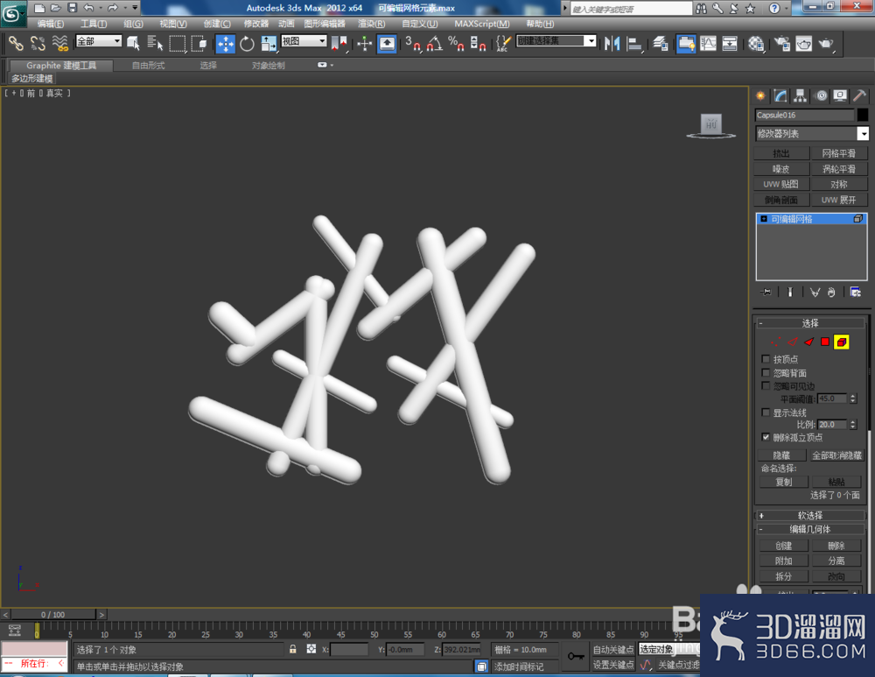Select Polygon sub-object level icon
Screen dimensions: 875x677
825,342
